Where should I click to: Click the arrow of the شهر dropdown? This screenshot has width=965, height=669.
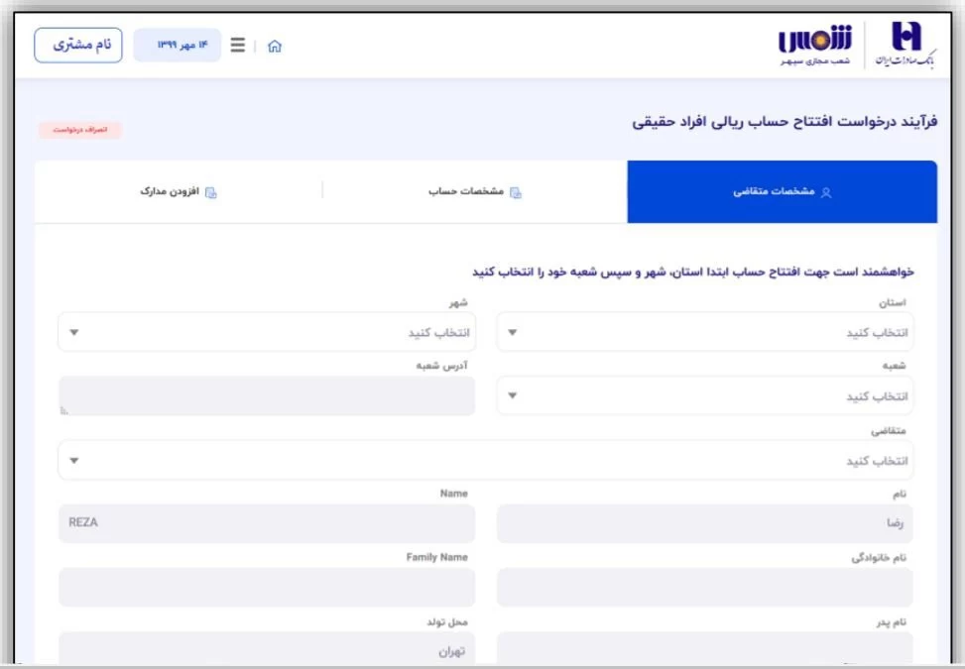[x=73, y=333]
